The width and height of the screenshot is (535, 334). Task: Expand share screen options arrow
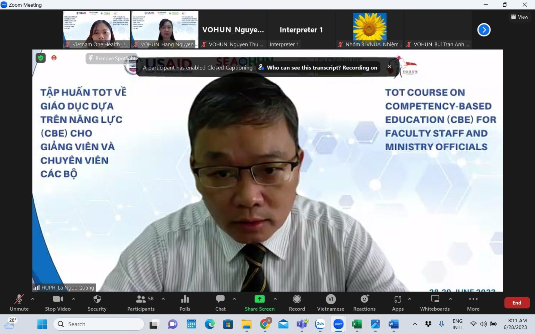275,299
